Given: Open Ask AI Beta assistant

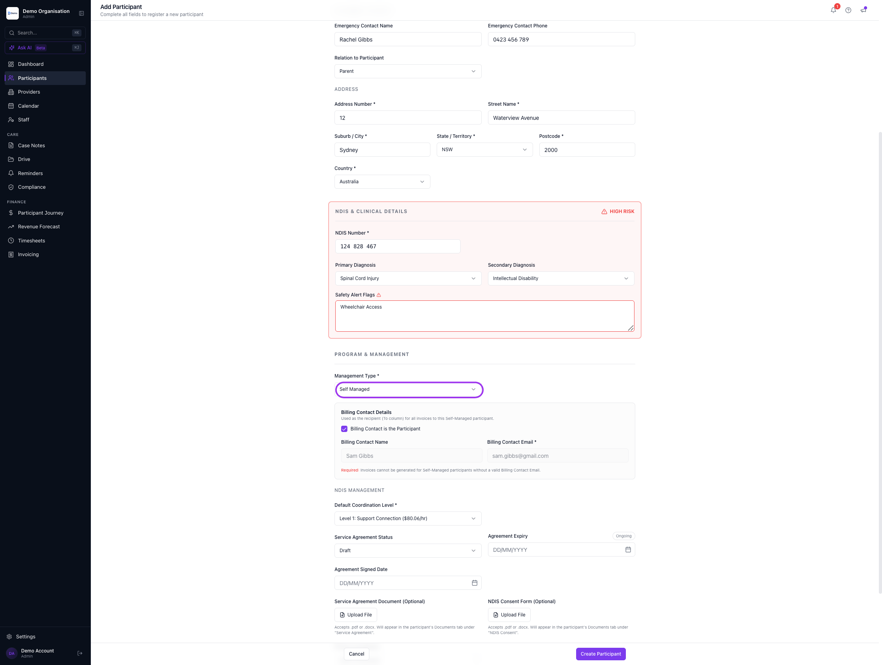Looking at the screenshot, I should tap(45, 47).
